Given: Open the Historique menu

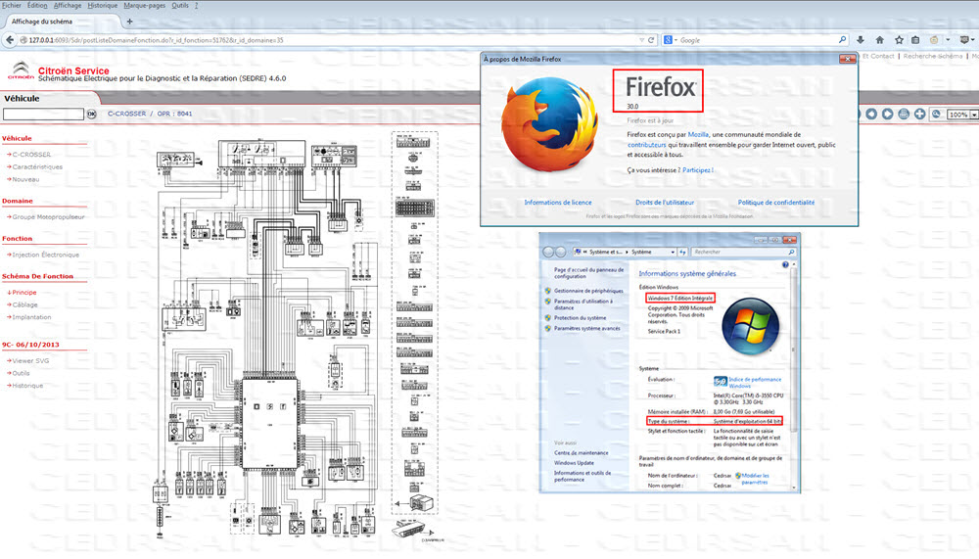Looking at the screenshot, I should [103, 5].
